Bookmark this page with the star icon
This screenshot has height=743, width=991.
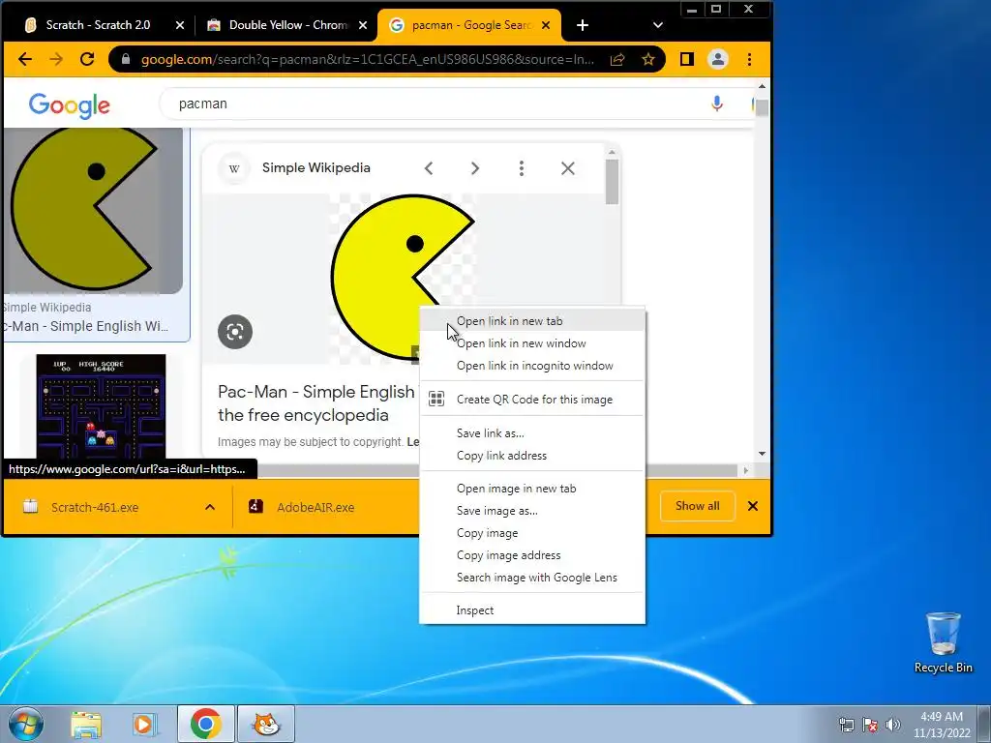[647, 59]
